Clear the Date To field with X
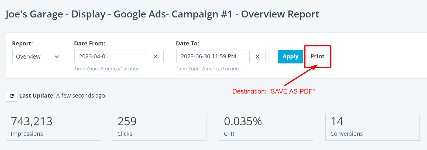Screen dimensions: 427x150 point(257,56)
